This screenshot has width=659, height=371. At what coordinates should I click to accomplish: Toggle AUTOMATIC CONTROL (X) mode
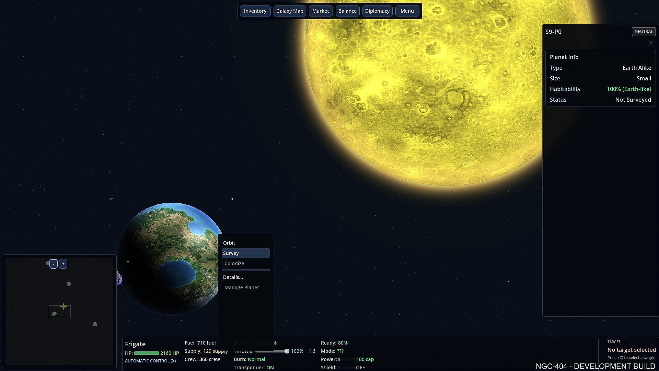[x=150, y=361]
